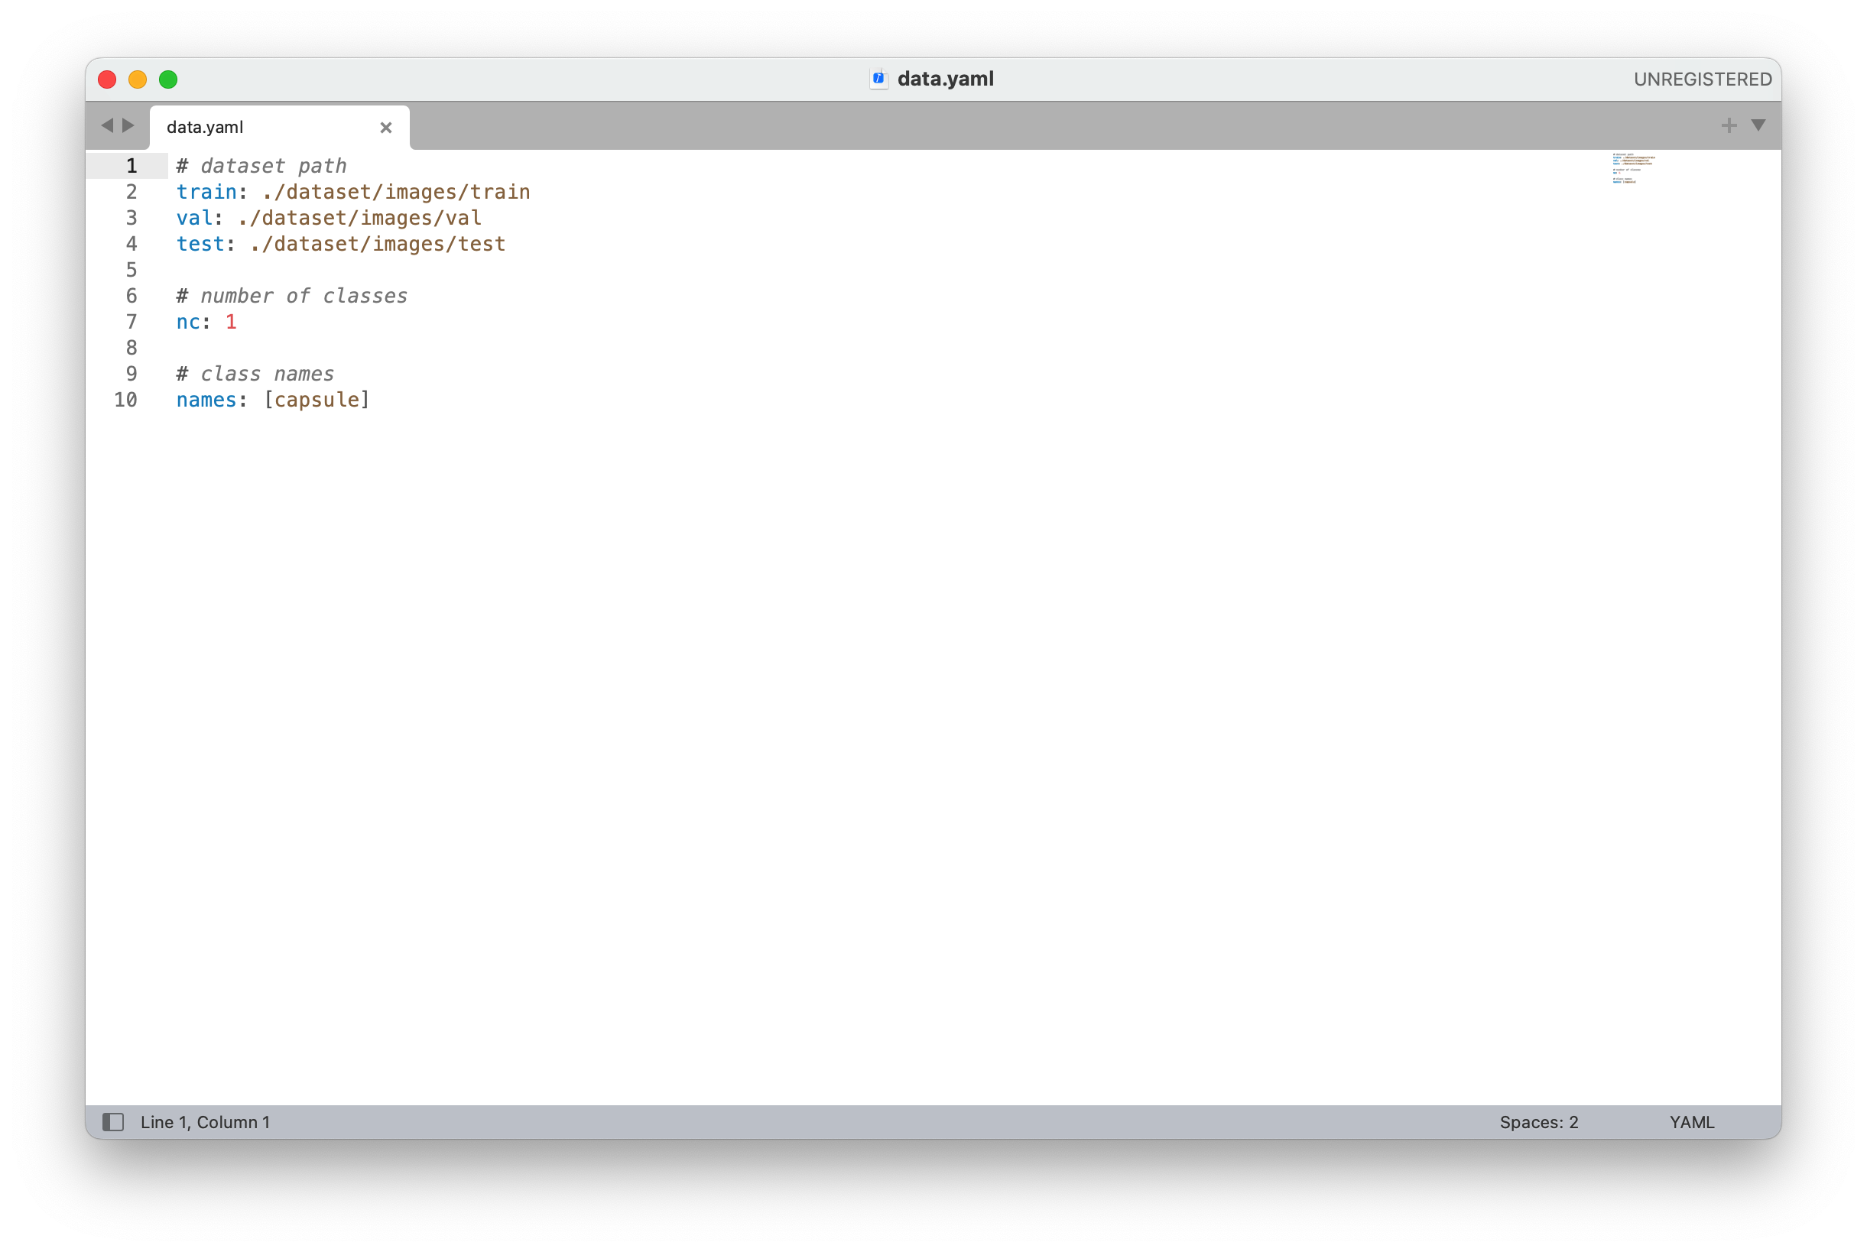Click the green zoom window button
The height and width of the screenshot is (1252, 1867).
(x=168, y=79)
